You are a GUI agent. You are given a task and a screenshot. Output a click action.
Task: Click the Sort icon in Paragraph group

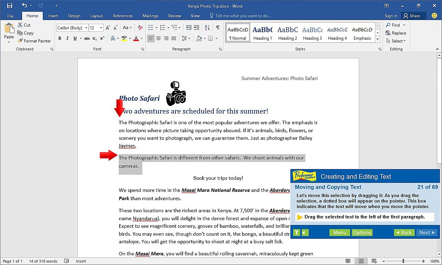point(207,28)
